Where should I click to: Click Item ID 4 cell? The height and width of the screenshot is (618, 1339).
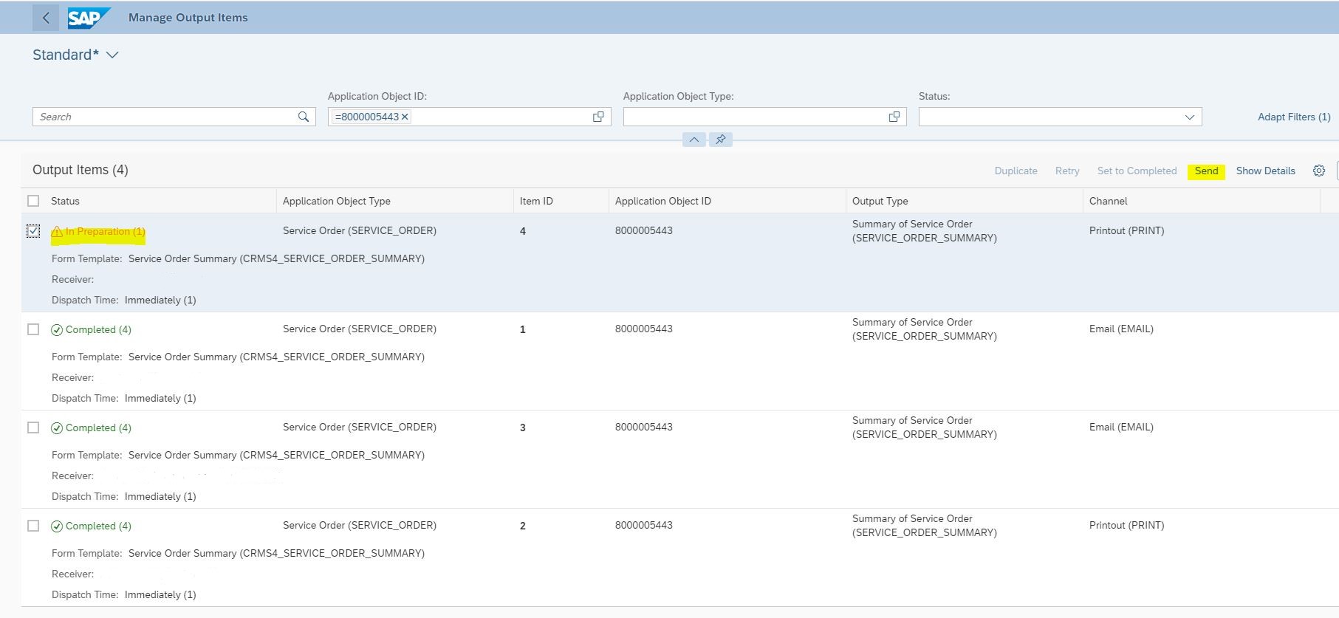pyautogui.click(x=523, y=231)
